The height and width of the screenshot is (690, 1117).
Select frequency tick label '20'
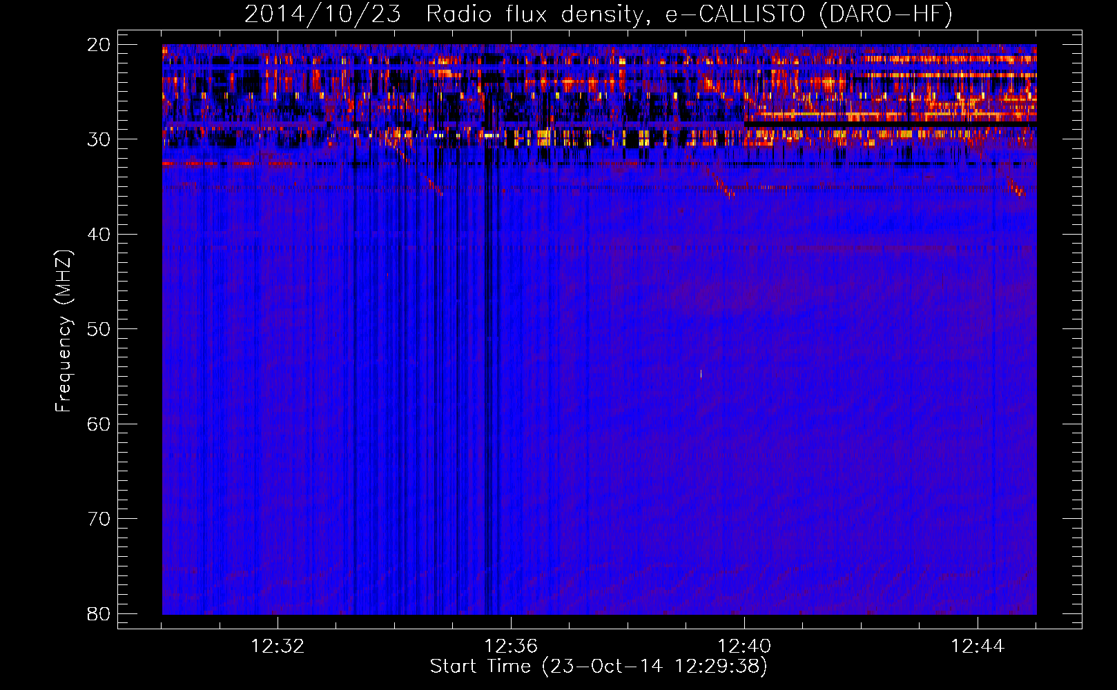point(99,45)
